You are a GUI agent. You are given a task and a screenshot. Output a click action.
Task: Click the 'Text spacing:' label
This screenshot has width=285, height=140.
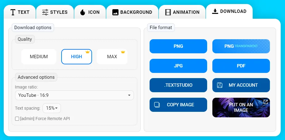[x=28, y=108]
